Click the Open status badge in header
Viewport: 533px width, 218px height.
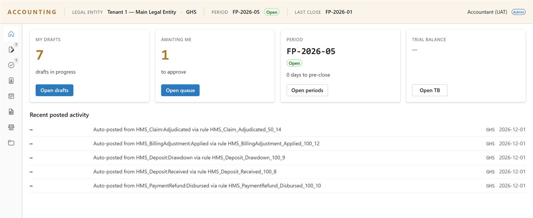(271, 12)
